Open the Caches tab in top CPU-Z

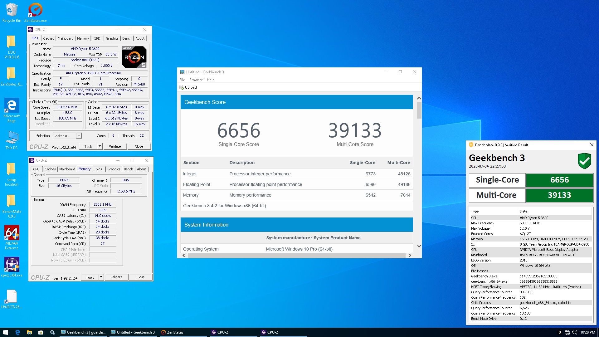tap(49, 38)
